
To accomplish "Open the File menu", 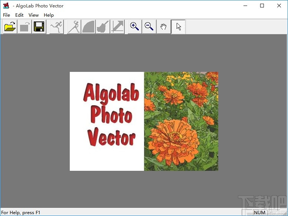I will 6,15.
